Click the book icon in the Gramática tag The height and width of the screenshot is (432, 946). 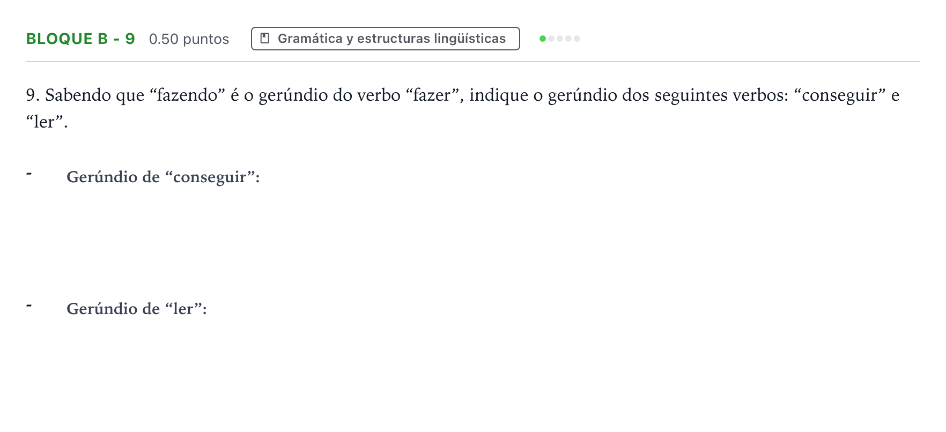pyautogui.click(x=264, y=38)
